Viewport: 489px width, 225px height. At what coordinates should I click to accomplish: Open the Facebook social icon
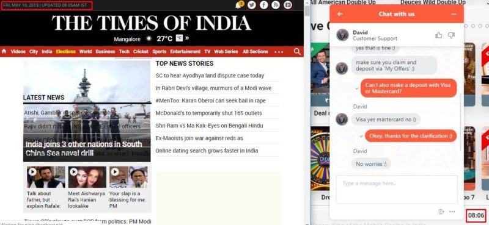[x=264, y=5]
